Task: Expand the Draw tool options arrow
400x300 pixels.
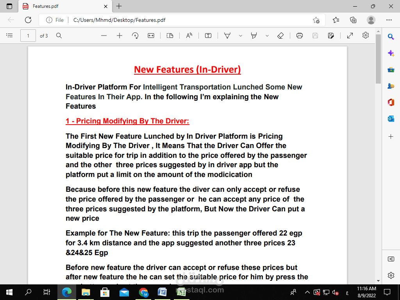Action: click(241, 36)
